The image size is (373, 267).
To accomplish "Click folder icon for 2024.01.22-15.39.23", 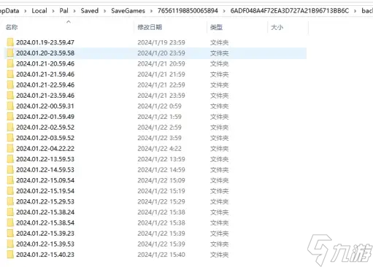I will pos(10,233).
